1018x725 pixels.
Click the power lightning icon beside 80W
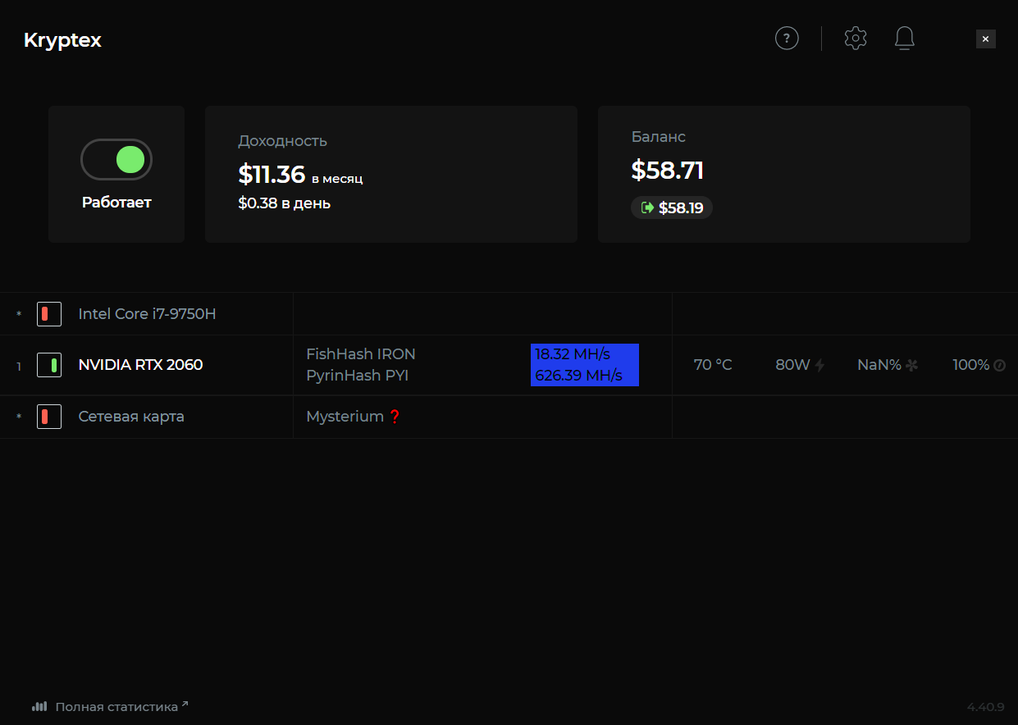click(819, 365)
